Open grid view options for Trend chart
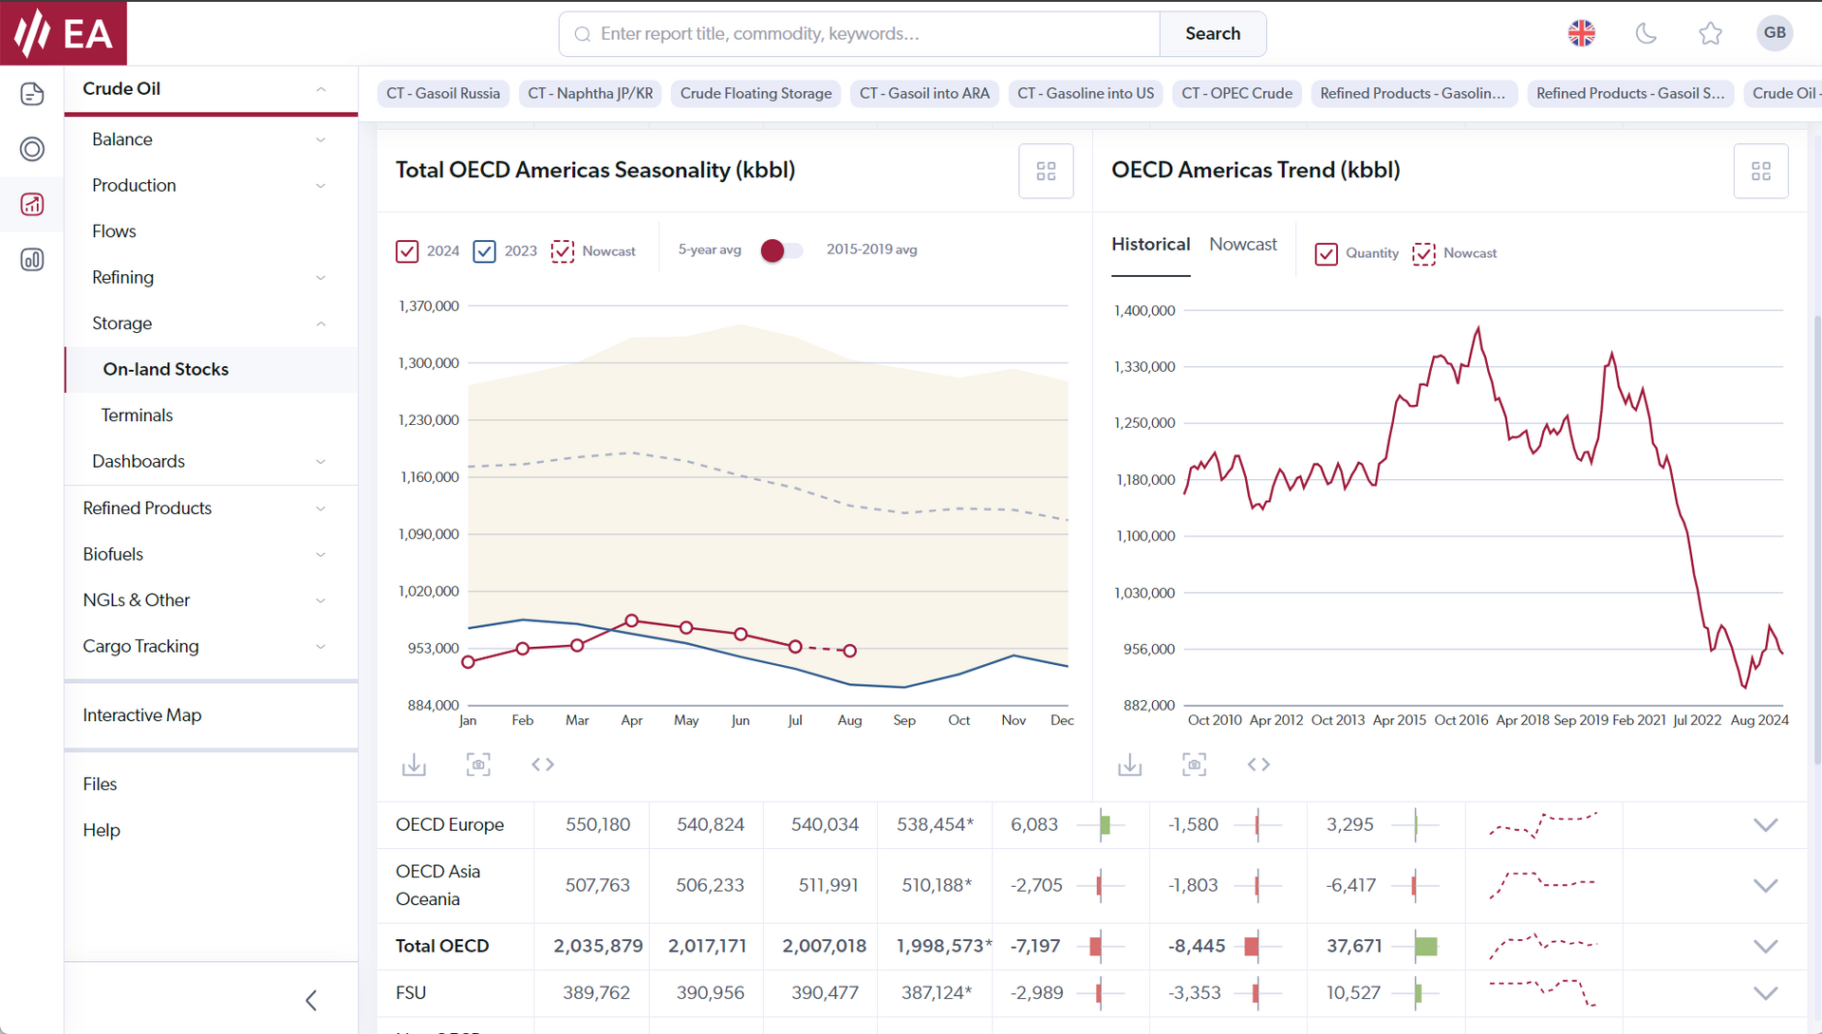1822x1034 pixels. (1761, 171)
